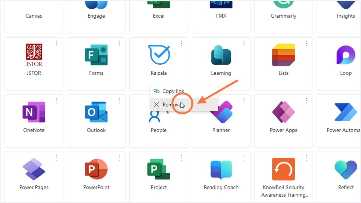Open more options for Outlook tile
This screenshot has width=361, height=203.
tap(119, 101)
